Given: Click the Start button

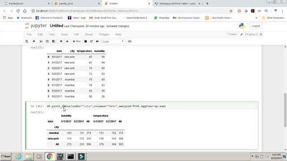Looking at the screenshot, I should point(6,157).
